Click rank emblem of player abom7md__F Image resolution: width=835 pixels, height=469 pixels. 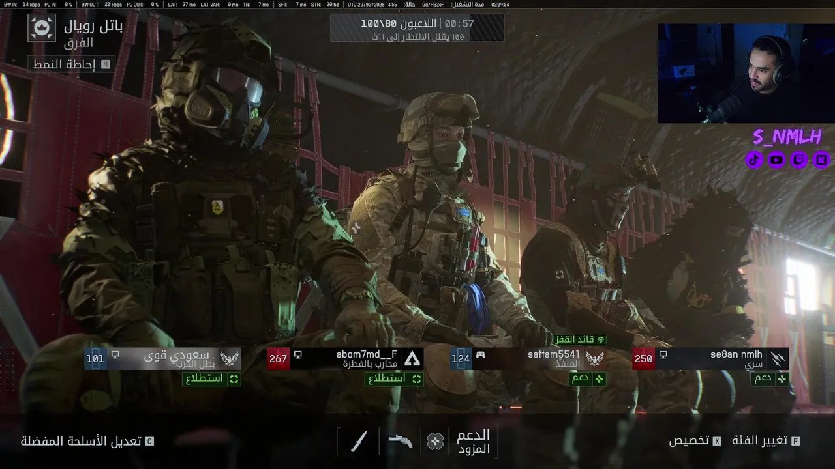pos(412,358)
